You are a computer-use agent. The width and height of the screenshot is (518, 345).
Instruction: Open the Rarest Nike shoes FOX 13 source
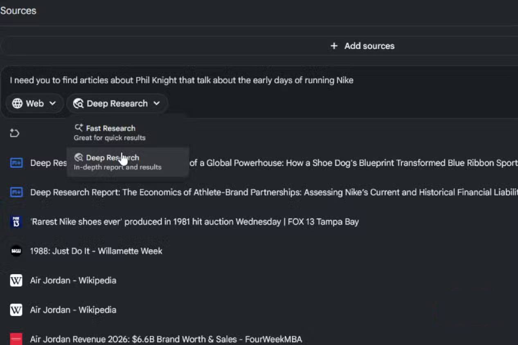click(x=194, y=222)
